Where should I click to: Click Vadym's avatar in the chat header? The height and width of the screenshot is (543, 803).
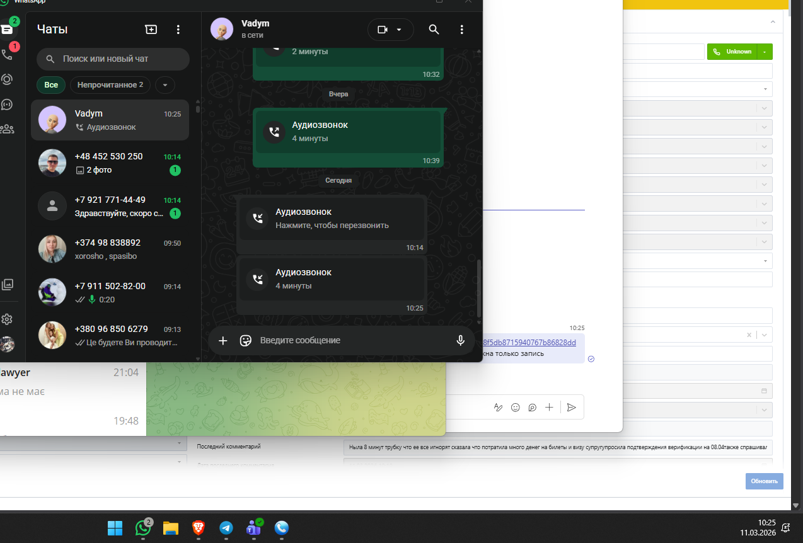221,29
